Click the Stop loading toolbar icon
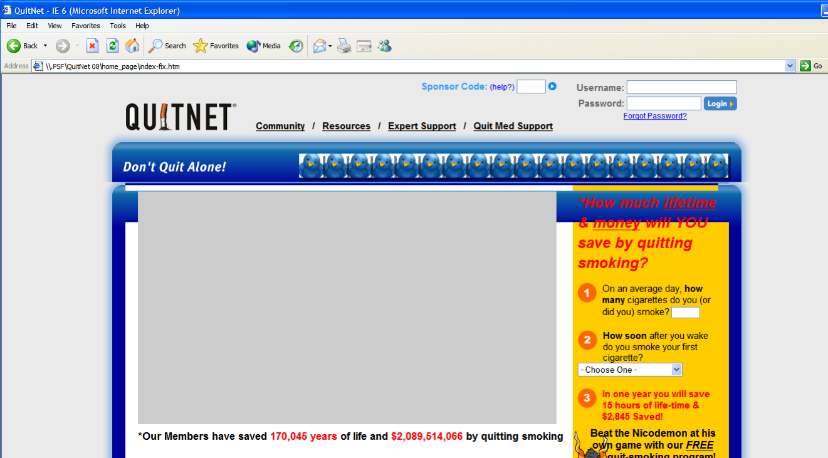The height and width of the screenshot is (458, 828). pos(92,46)
